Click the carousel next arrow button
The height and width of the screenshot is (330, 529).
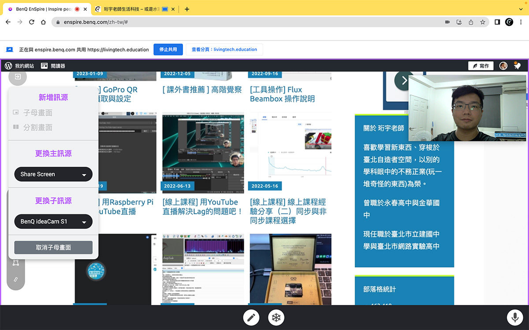click(404, 81)
